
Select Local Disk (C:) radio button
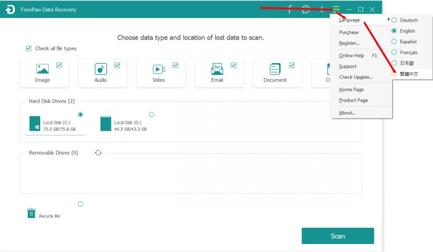80,115
